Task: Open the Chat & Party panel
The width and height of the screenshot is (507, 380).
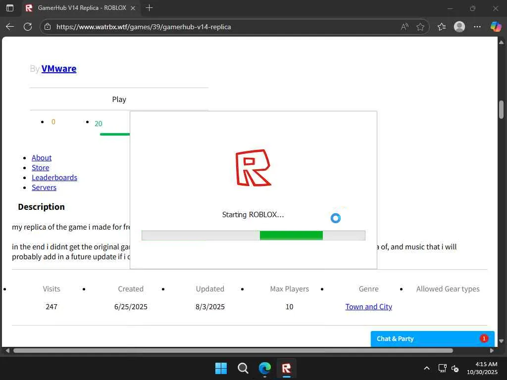Action: point(432,338)
